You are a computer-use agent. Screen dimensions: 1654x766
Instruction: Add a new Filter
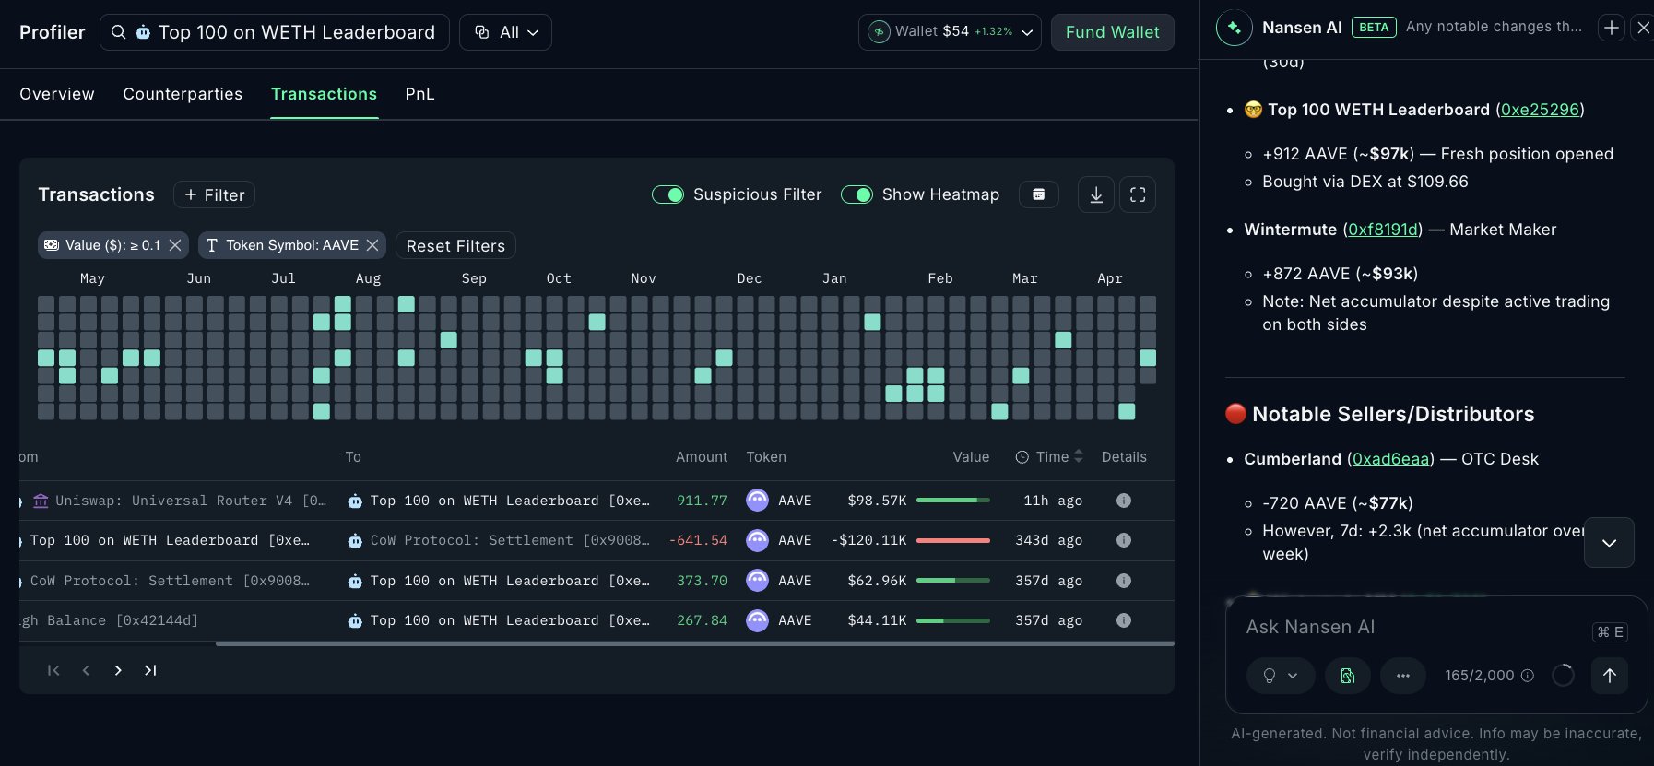tap(214, 194)
